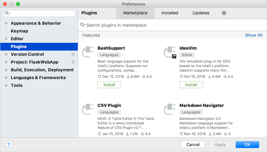Image resolution: width=267 pixels, height=152 pixels.
Task: Expand the Appearance & Behavior section
Action: pyautogui.click(x=6, y=23)
